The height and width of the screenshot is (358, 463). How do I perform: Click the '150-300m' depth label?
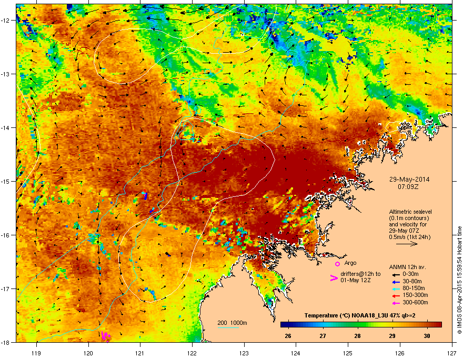pyautogui.click(x=415, y=295)
